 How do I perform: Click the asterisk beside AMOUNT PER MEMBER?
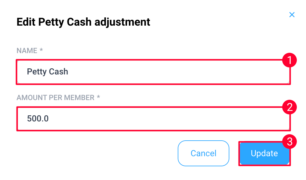click(98, 97)
